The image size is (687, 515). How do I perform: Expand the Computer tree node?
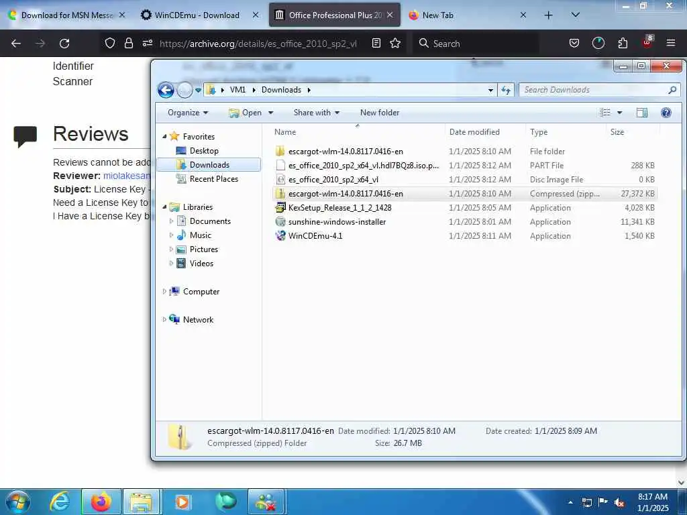(164, 291)
